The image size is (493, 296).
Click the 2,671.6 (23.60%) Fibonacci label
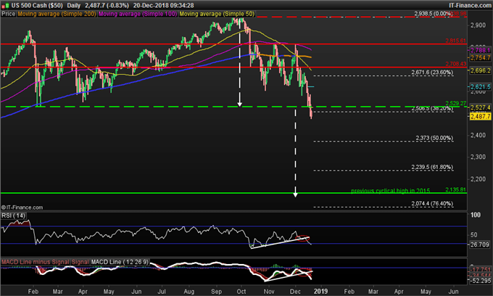click(x=432, y=73)
